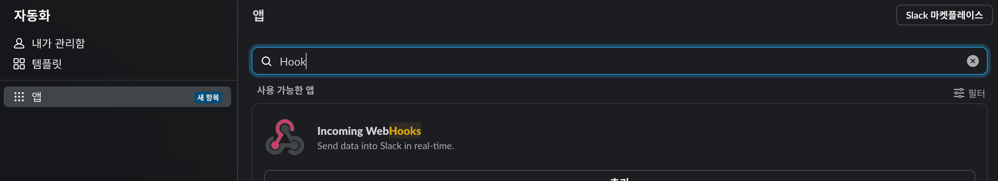Click the 새 항목 badge
Screen dimensions: 998x181
pos(208,97)
